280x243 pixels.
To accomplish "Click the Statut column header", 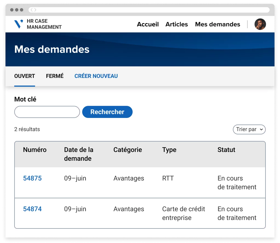I will (x=226, y=150).
